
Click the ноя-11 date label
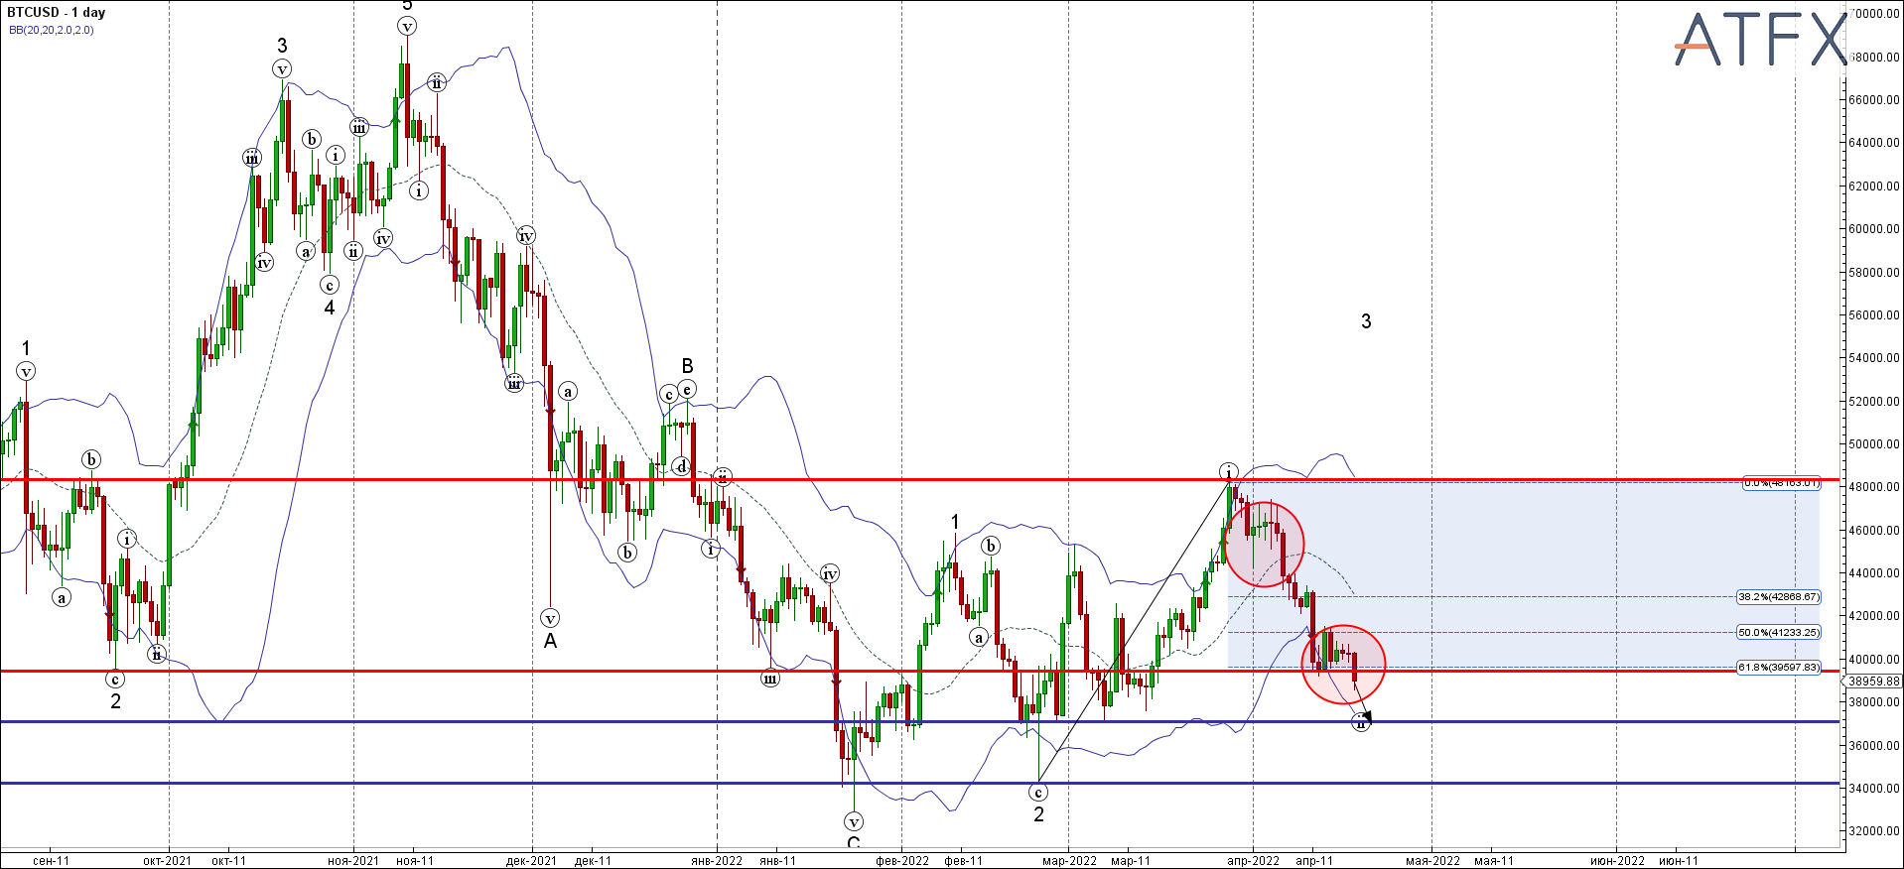coord(415,860)
